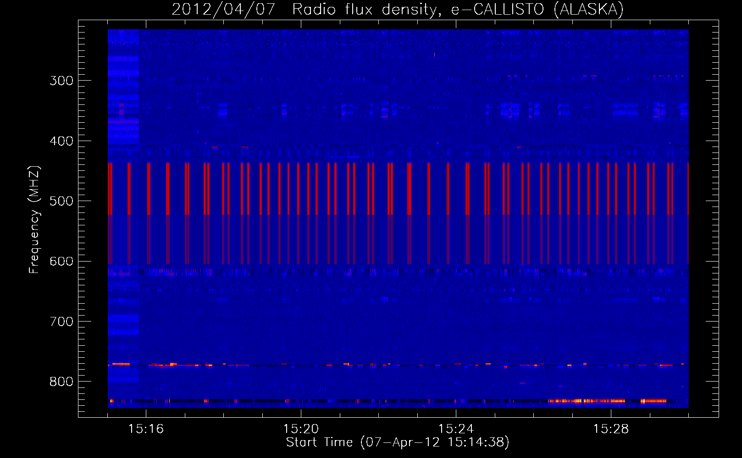This screenshot has height=458, width=742.
Task: Click the 700 frequency tick label
Action: point(61,322)
